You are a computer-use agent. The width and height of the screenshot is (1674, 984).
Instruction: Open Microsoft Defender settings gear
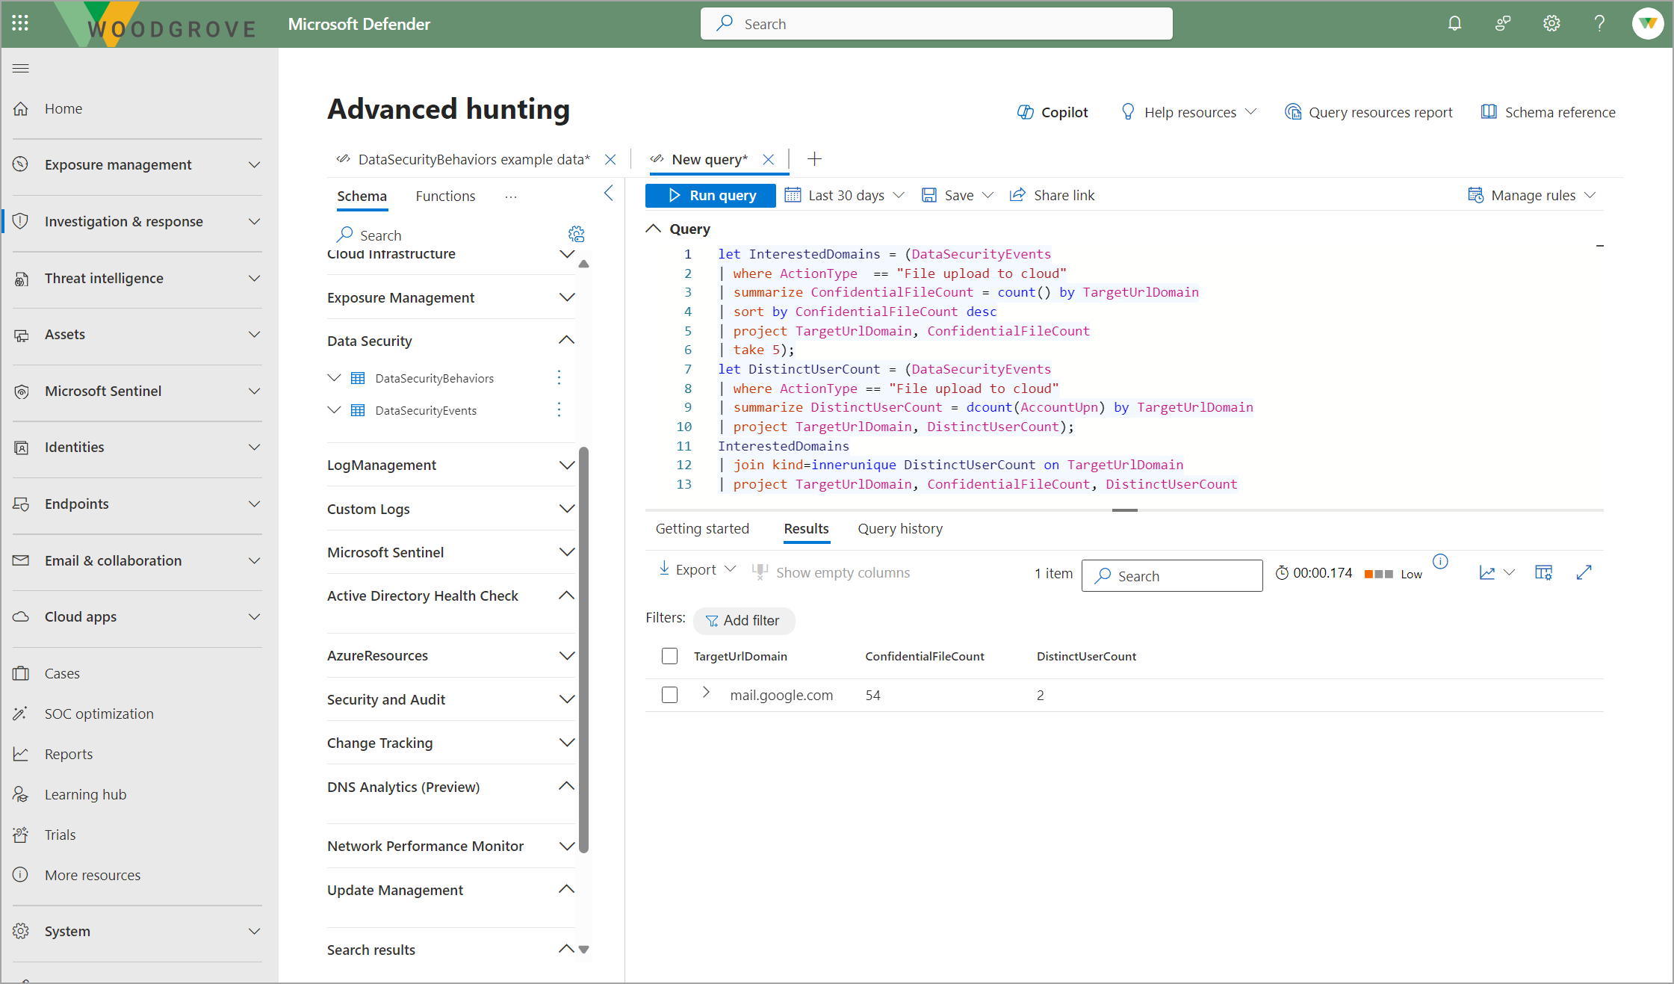click(1551, 23)
